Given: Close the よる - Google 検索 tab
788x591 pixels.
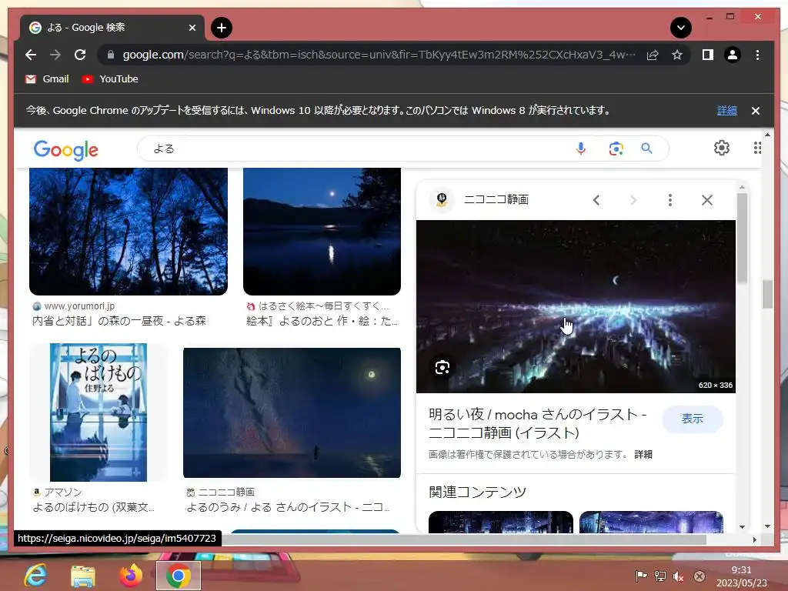Looking at the screenshot, I should (192, 28).
